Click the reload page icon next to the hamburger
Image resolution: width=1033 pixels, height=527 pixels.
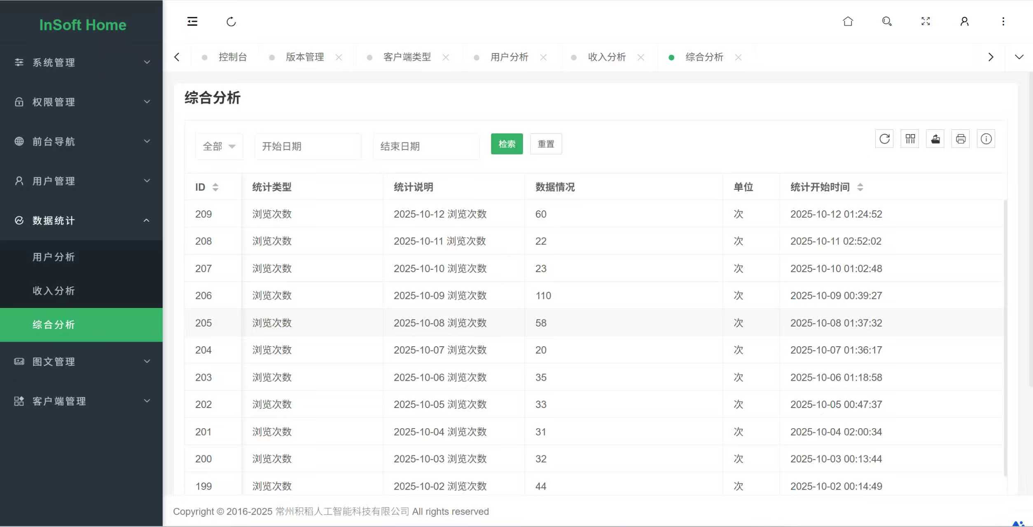(x=231, y=21)
